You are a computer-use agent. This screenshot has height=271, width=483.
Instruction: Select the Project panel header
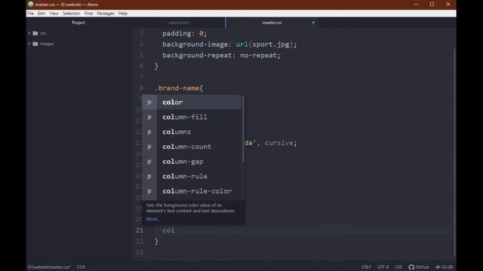(x=78, y=23)
